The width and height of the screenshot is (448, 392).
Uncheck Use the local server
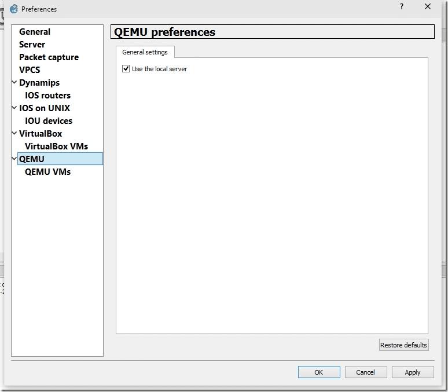126,69
